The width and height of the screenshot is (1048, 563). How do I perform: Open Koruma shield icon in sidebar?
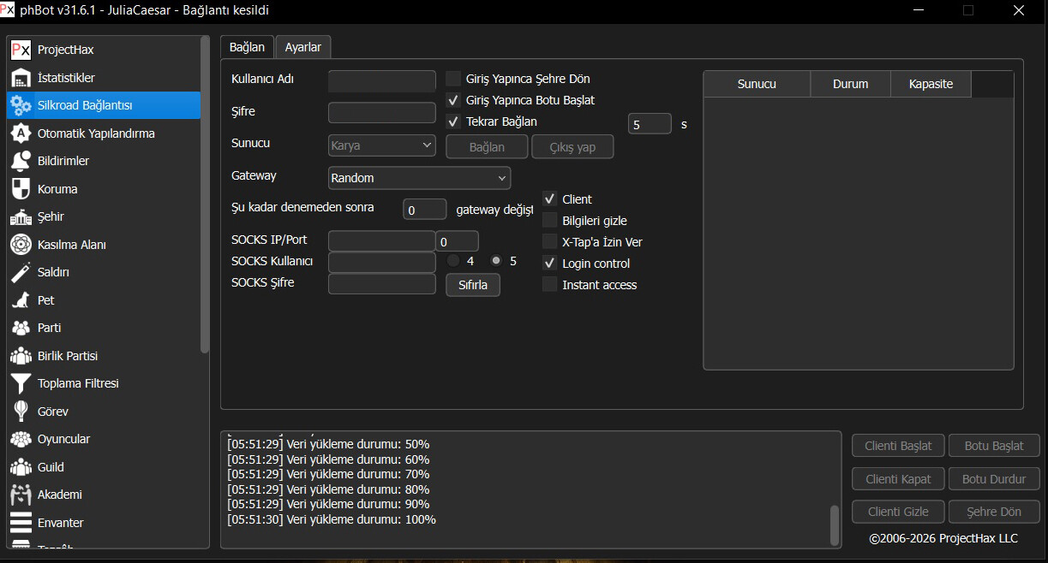point(21,189)
